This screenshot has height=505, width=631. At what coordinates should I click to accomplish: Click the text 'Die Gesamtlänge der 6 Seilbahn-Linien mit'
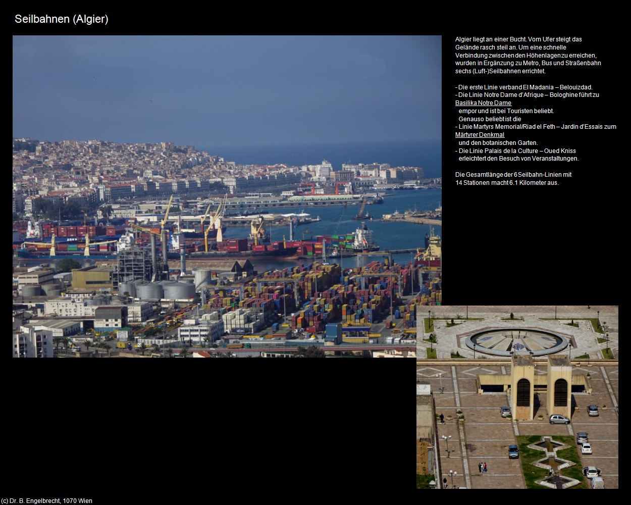(513, 175)
